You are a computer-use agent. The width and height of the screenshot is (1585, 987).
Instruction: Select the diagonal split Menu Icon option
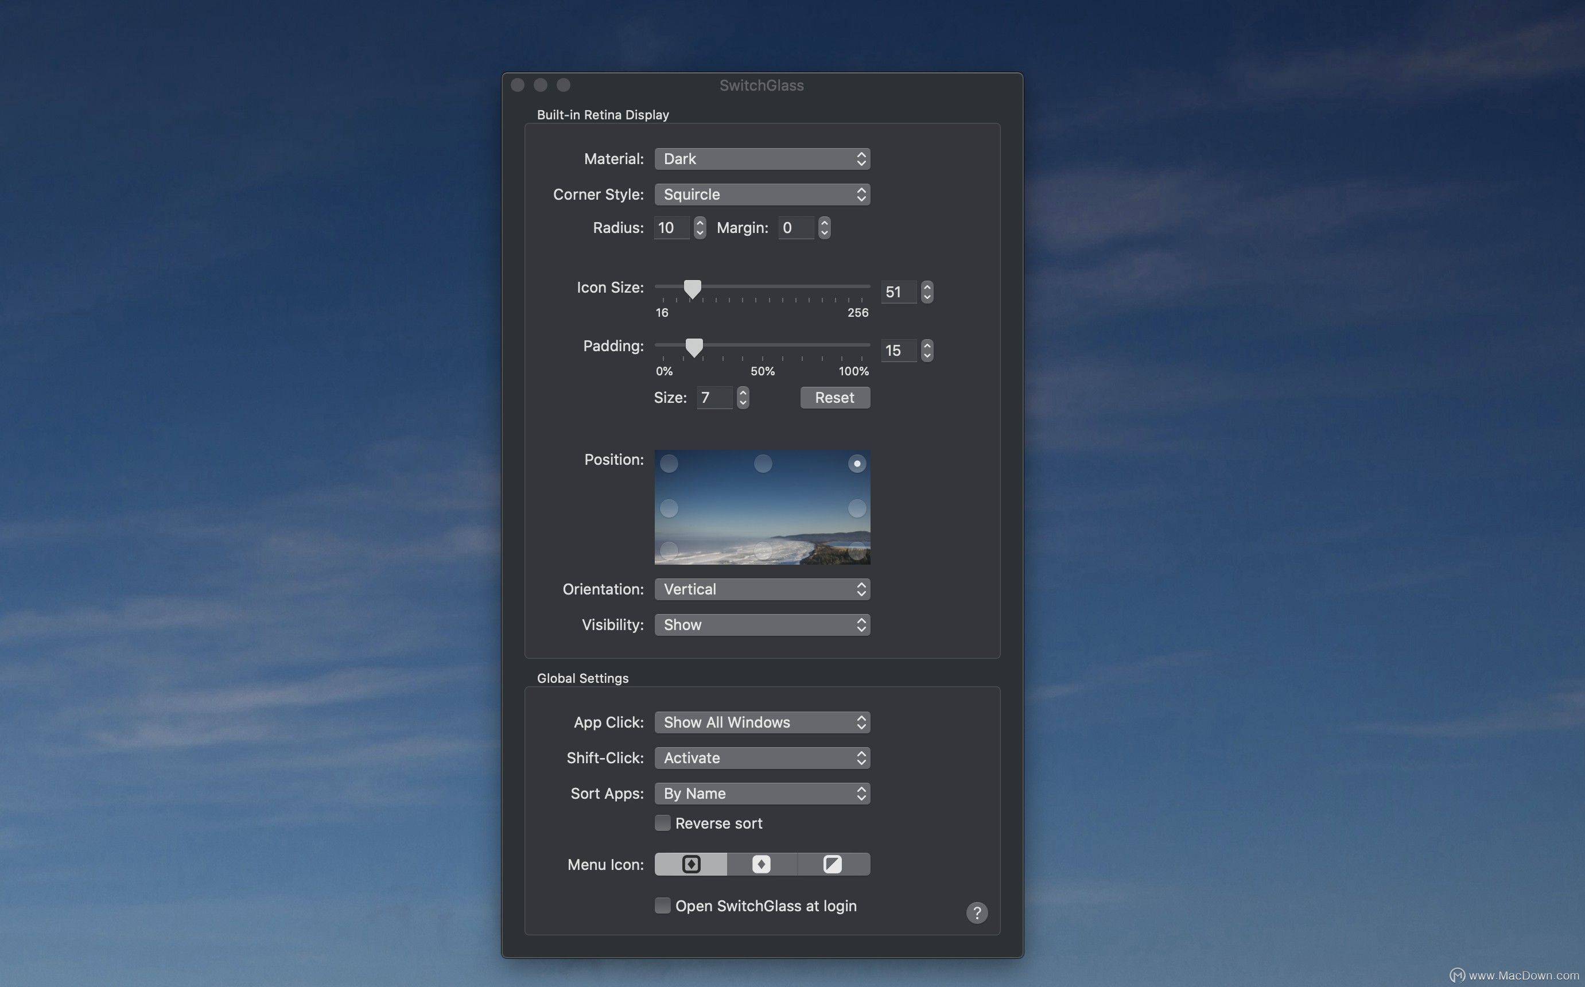click(833, 864)
